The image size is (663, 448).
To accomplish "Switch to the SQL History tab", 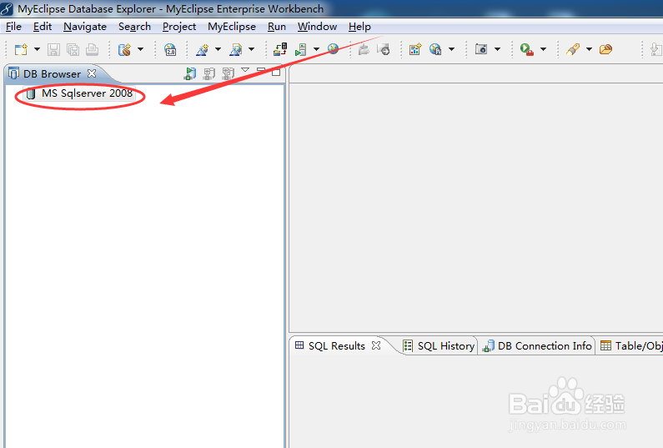I will pyautogui.click(x=439, y=346).
